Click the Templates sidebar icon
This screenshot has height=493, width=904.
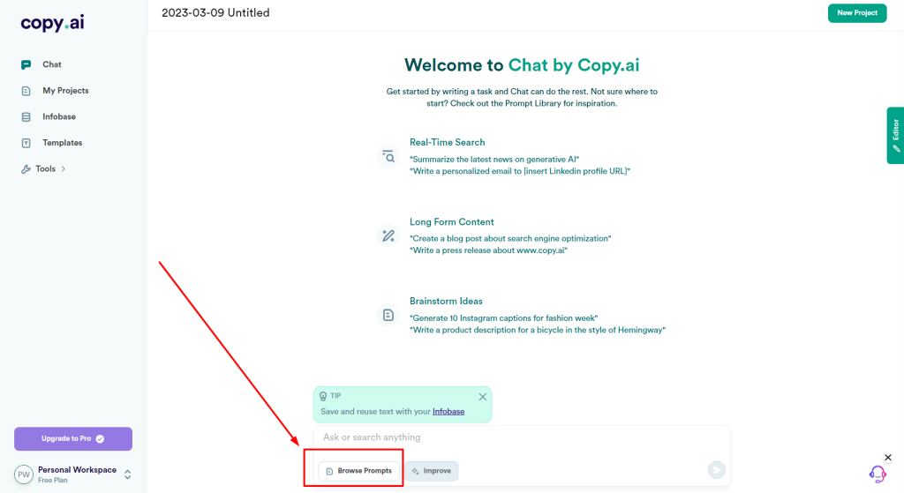(x=26, y=143)
